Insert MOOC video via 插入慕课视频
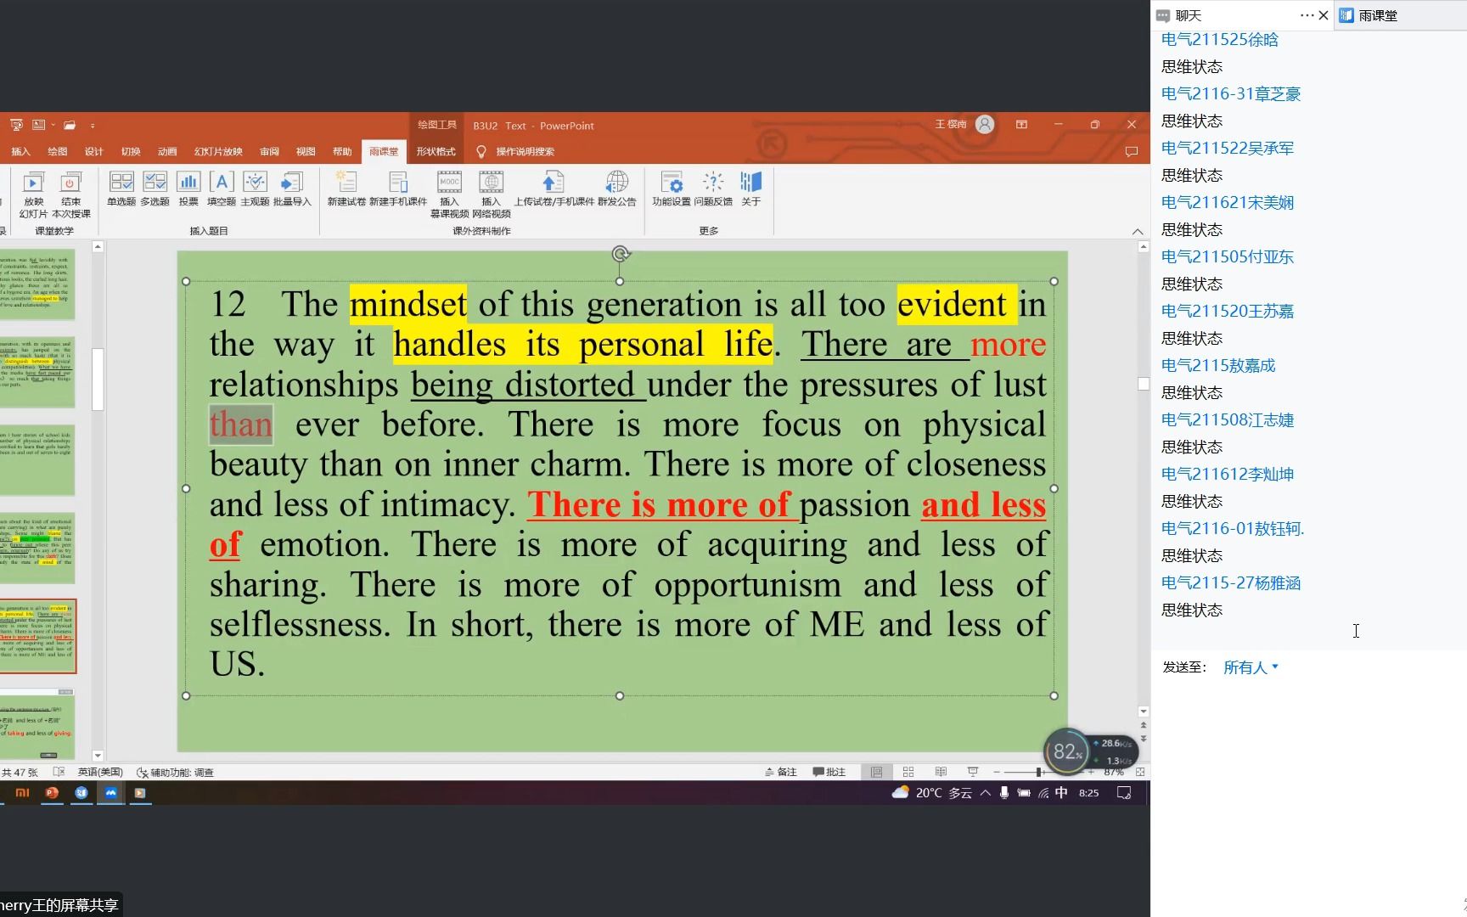This screenshot has width=1467, height=917. pos(449,194)
